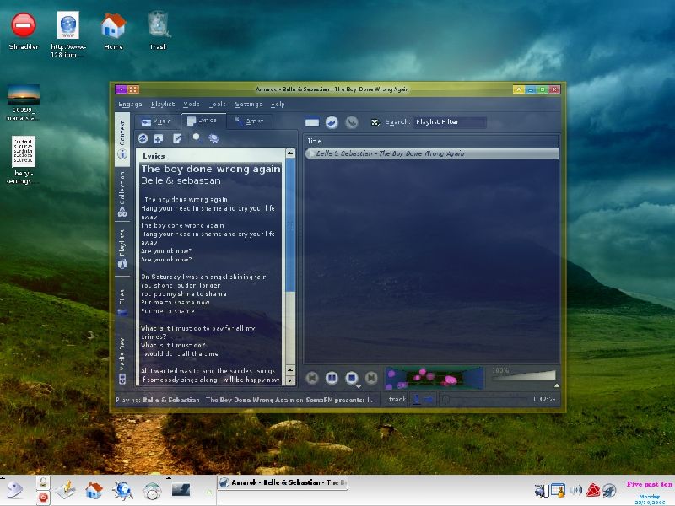This screenshot has height=506, width=675.
Task: Click the round blue undo arrow icon
Action: tap(332, 122)
